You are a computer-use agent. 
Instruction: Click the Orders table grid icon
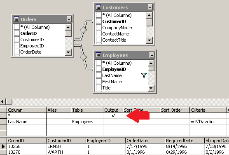[x=16, y=19]
